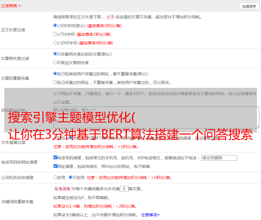This screenshot has height=220, width=261.
Task: Select the ≥500字符 default length option
Action: (55, 25)
